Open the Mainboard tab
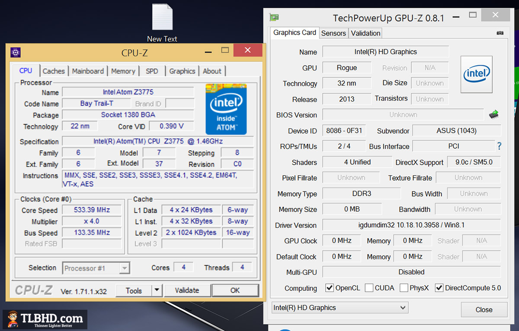This screenshot has width=519, height=331. [88, 71]
